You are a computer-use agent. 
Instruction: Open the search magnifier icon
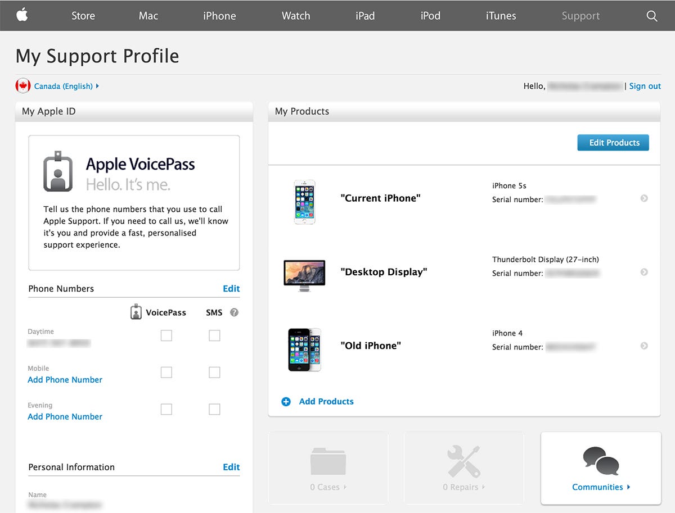(652, 16)
